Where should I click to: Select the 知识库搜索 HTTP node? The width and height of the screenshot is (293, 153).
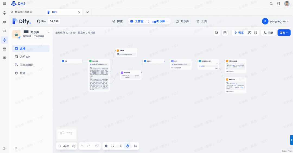[x=130, y=75]
